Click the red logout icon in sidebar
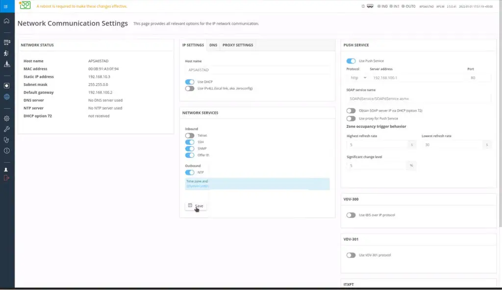 [6, 178]
